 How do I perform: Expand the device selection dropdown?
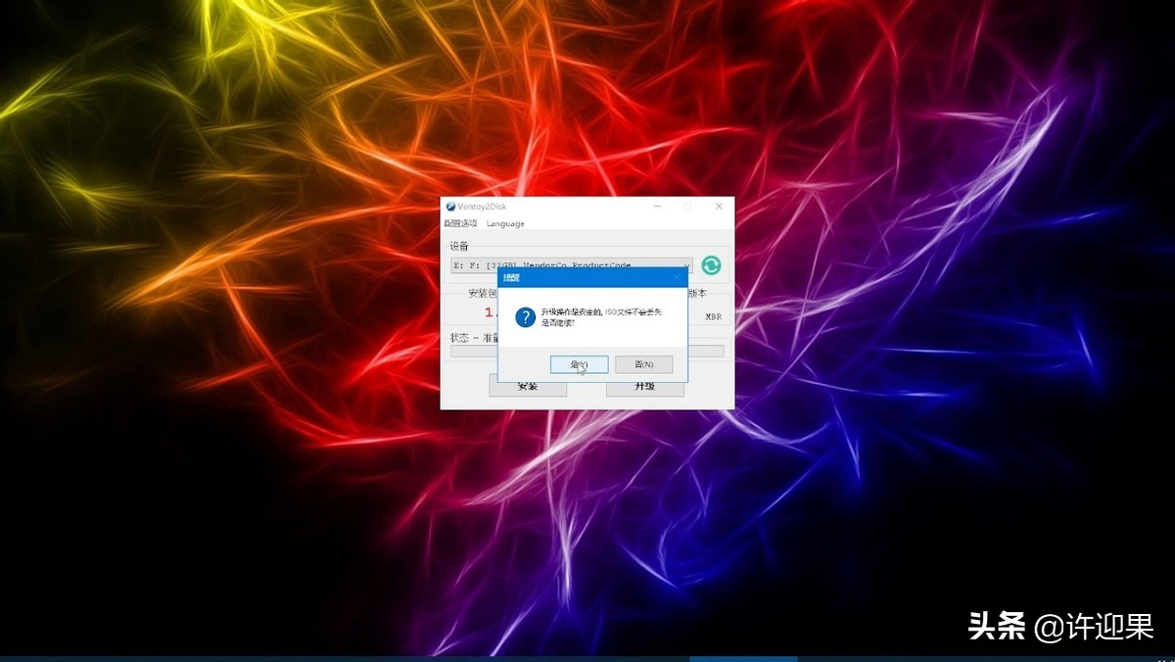coord(686,265)
